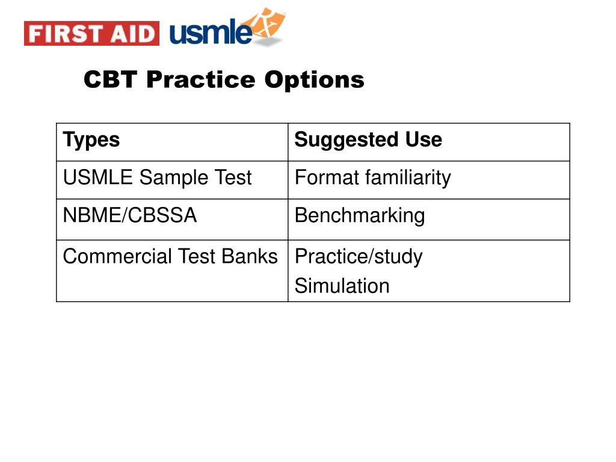Viewport: 616px width, 462px height.
Task: Click the word AID in red logo
Action: tap(132, 34)
